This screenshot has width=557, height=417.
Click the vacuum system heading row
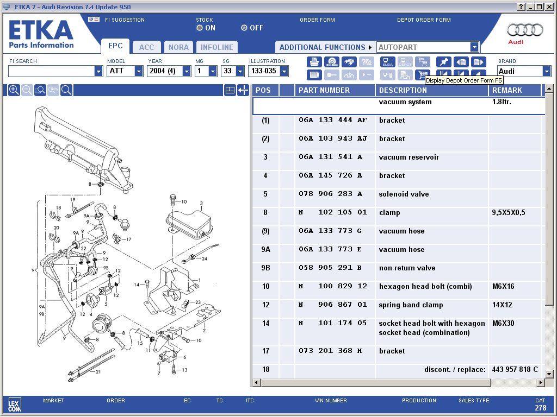[399, 105]
